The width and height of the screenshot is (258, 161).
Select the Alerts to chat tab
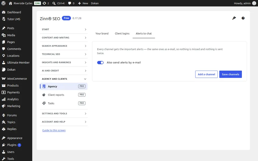(144, 34)
